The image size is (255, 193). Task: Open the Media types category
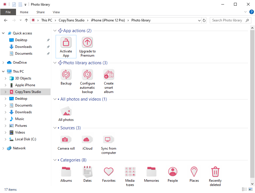point(130,176)
